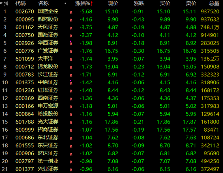Click the red sort arrow beside 涨幅%

pos(92,3)
